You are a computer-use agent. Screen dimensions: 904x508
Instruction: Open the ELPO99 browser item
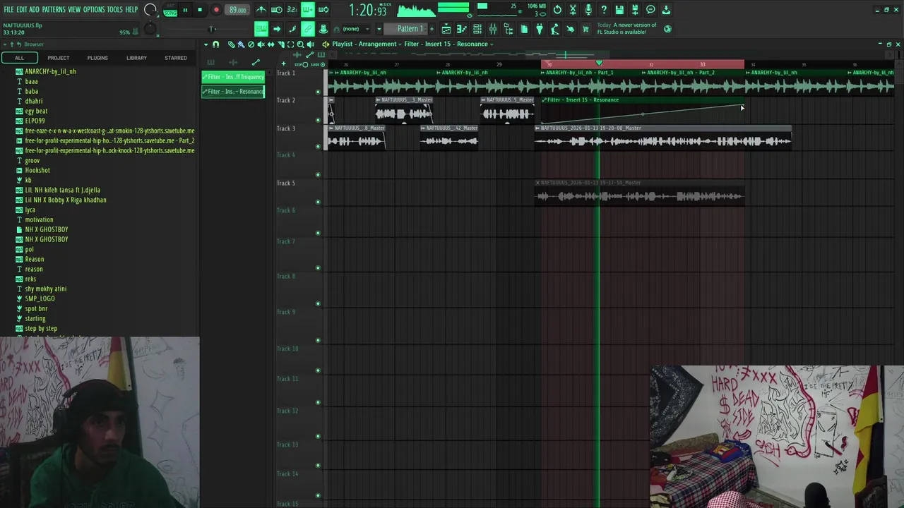[35, 121]
